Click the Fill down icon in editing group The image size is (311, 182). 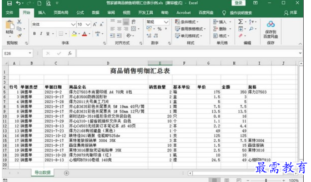(x=241, y=29)
